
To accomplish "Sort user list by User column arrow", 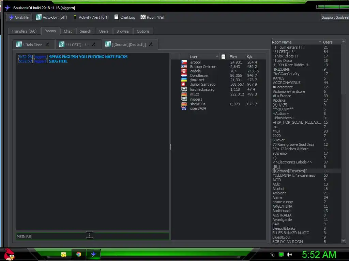I will tap(217, 56).
